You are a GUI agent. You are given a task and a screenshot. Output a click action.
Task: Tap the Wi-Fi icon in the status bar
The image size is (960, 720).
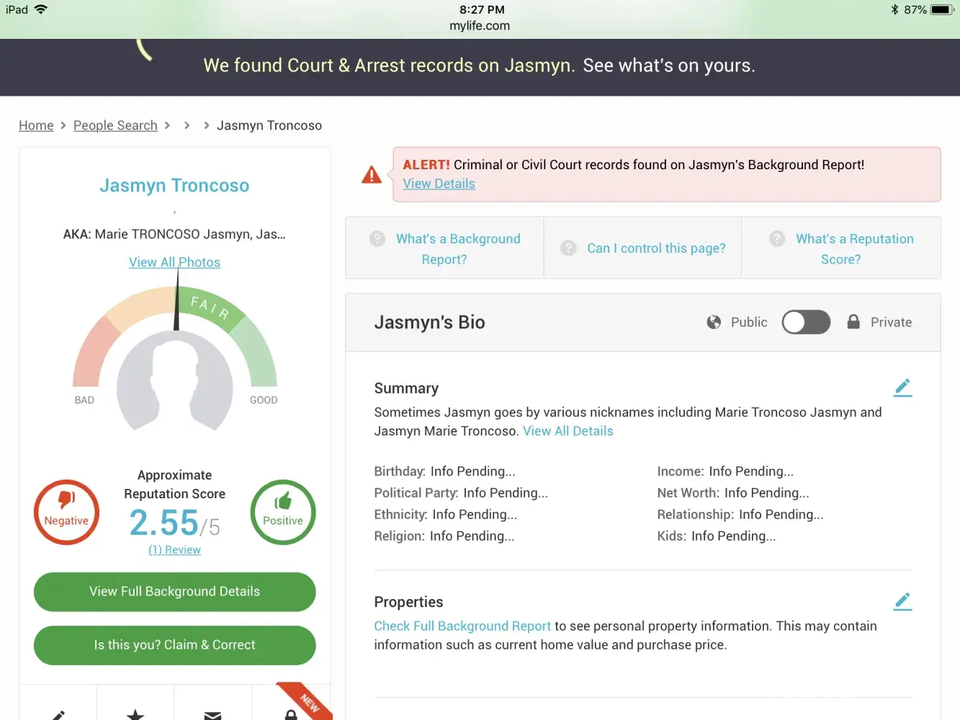(40, 9)
